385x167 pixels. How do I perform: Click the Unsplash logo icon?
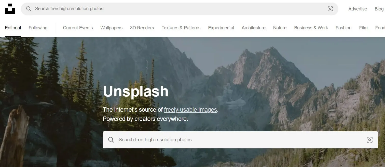[10, 9]
